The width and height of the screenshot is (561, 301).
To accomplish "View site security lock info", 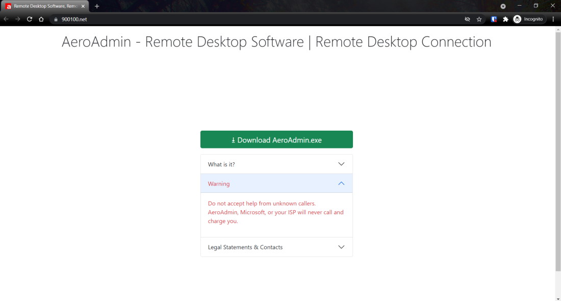I will pos(56,19).
